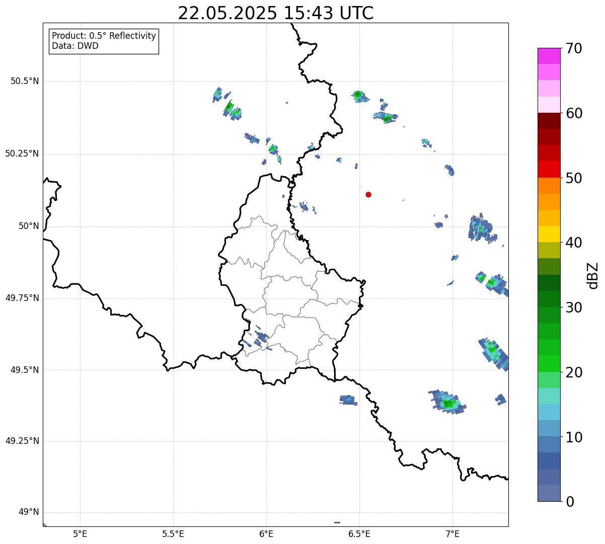Click the 5.5°E longitude label
The width and height of the screenshot is (605, 544).
pos(173,533)
